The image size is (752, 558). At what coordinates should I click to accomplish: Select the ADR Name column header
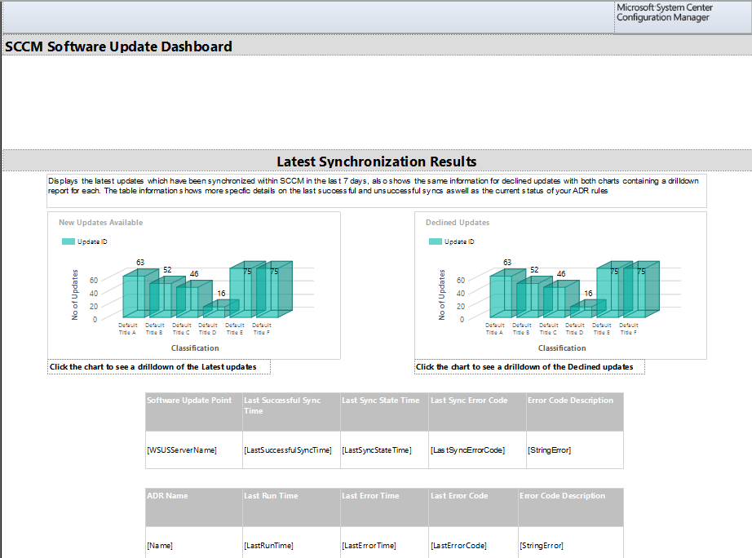coord(194,507)
